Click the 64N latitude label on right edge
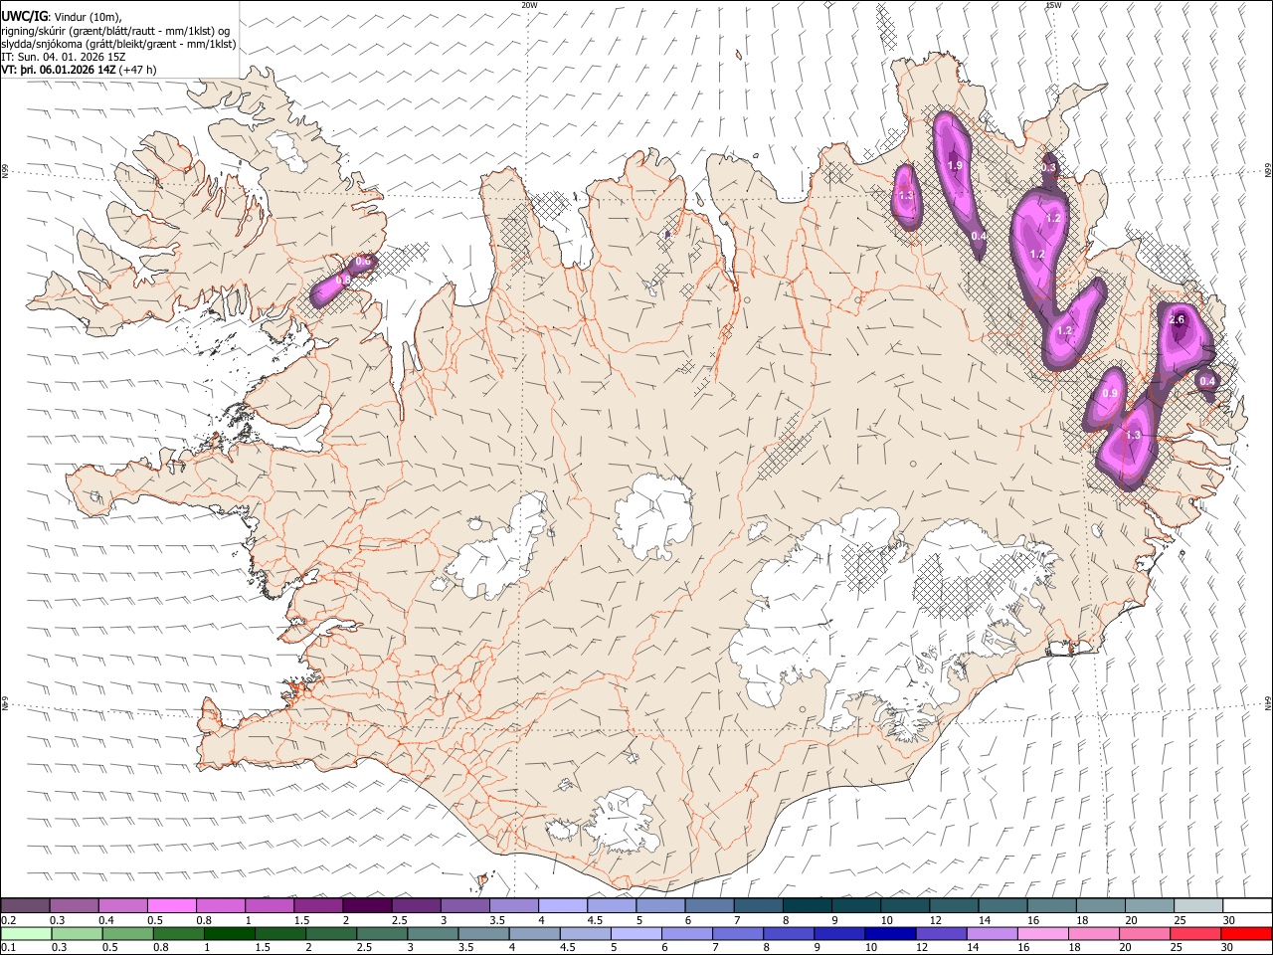Screen dimensions: 1273x955 point(1268,702)
